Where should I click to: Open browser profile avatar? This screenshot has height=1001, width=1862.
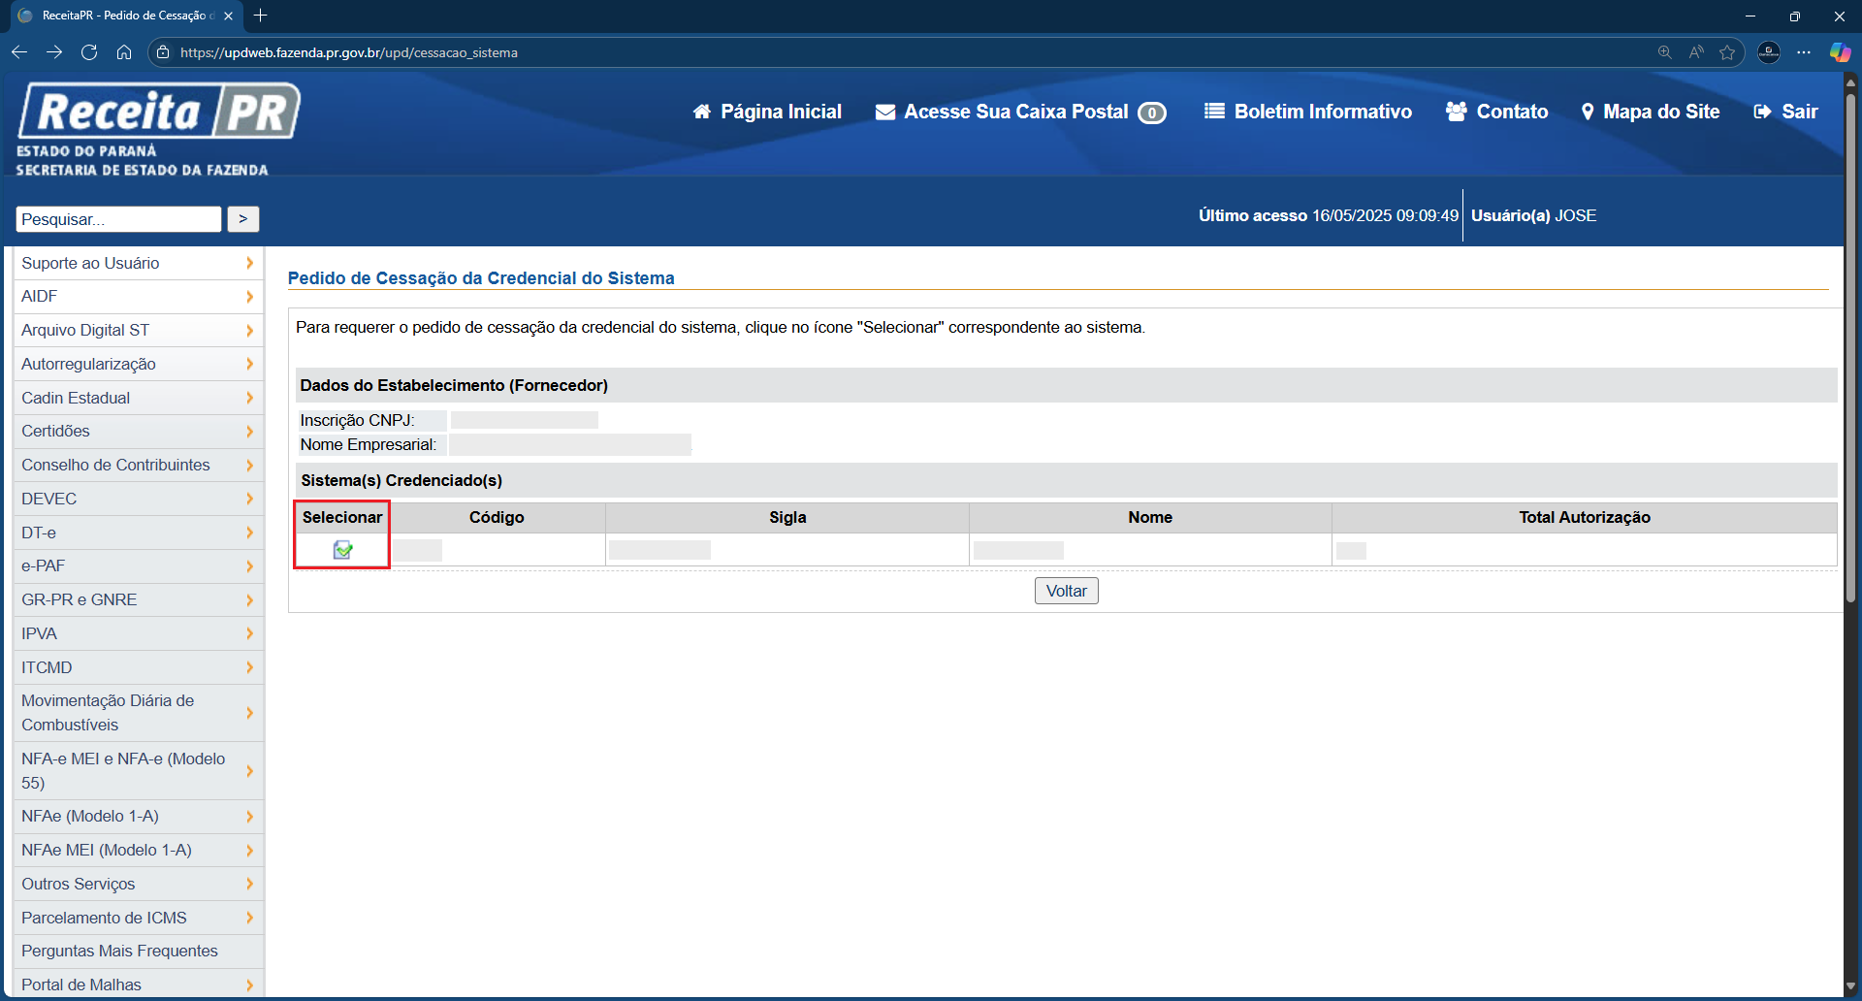click(x=1769, y=52)
